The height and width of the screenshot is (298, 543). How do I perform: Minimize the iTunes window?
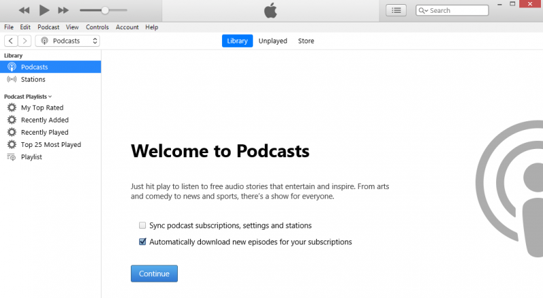point(500,4)
